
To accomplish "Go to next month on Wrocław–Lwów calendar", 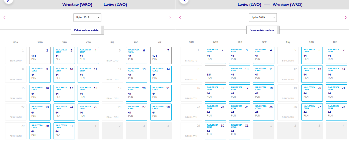I will coord(170,18).
